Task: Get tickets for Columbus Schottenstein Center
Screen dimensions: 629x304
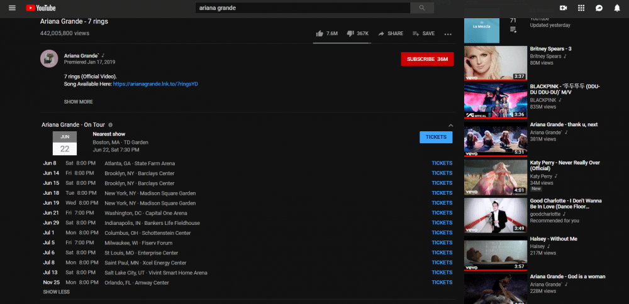Action: pyautogui.click(x=442, y=232)
